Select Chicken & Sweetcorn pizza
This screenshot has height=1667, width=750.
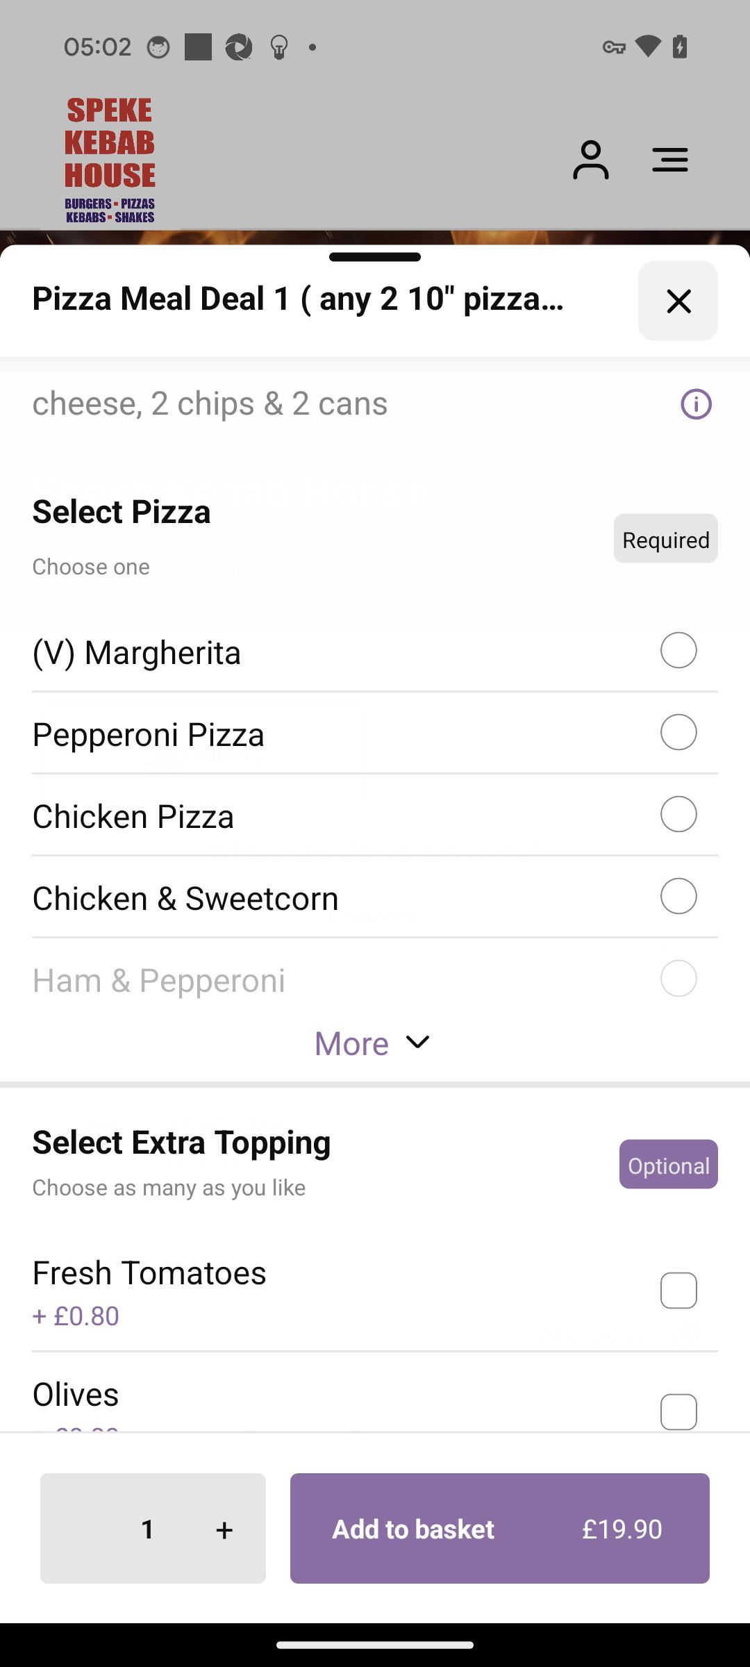374,897
